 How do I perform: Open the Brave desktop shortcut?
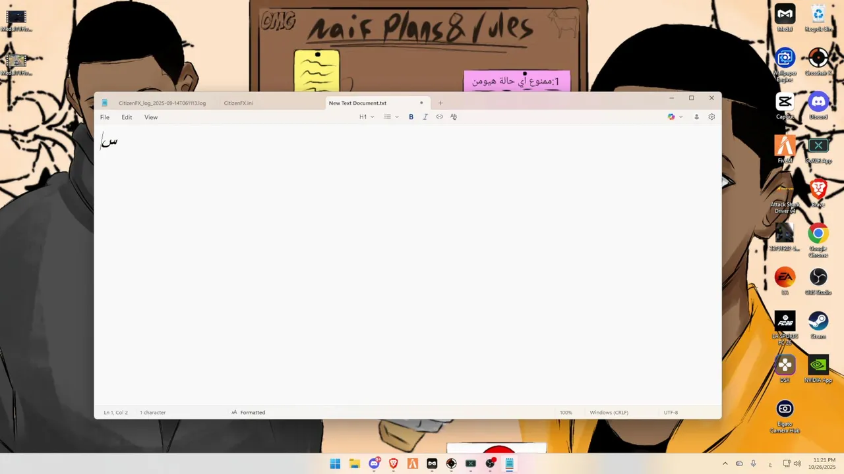(x=818, y=194)
